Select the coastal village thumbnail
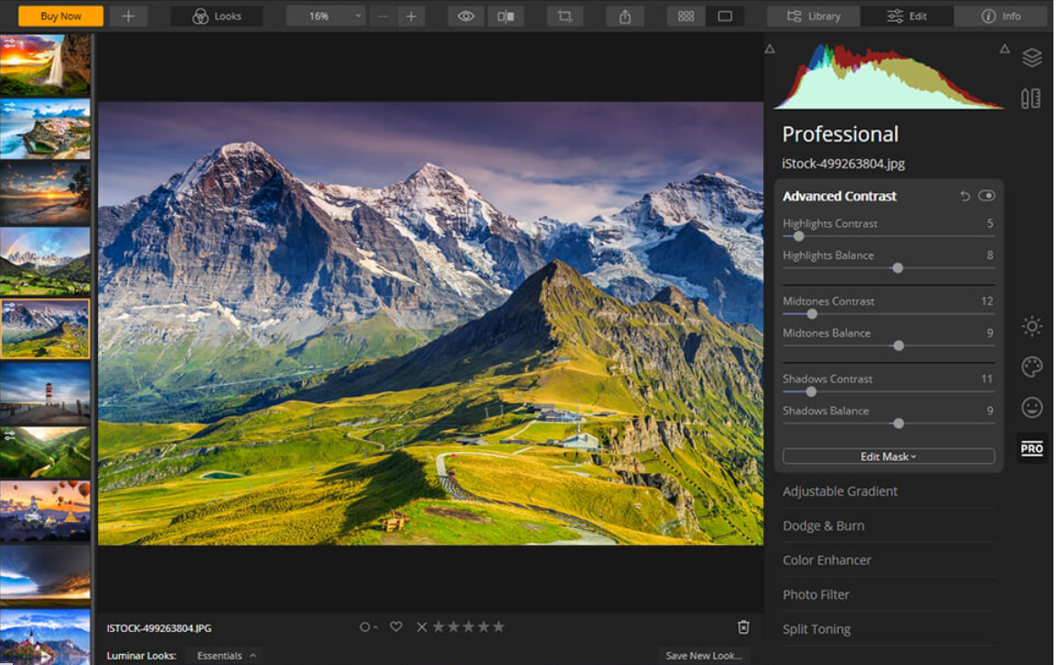 tap(45, 129)
